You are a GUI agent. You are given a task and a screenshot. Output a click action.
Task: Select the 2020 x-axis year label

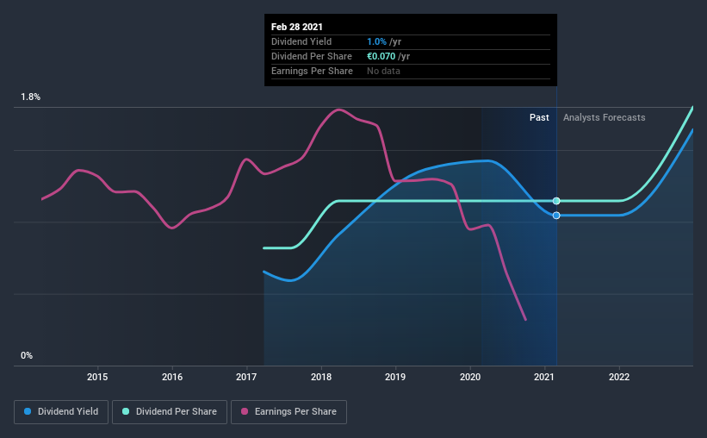pyautogui.click(x=470, y=377)
